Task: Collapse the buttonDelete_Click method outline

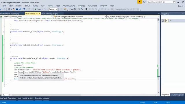Action: click(x=4, y=58)
